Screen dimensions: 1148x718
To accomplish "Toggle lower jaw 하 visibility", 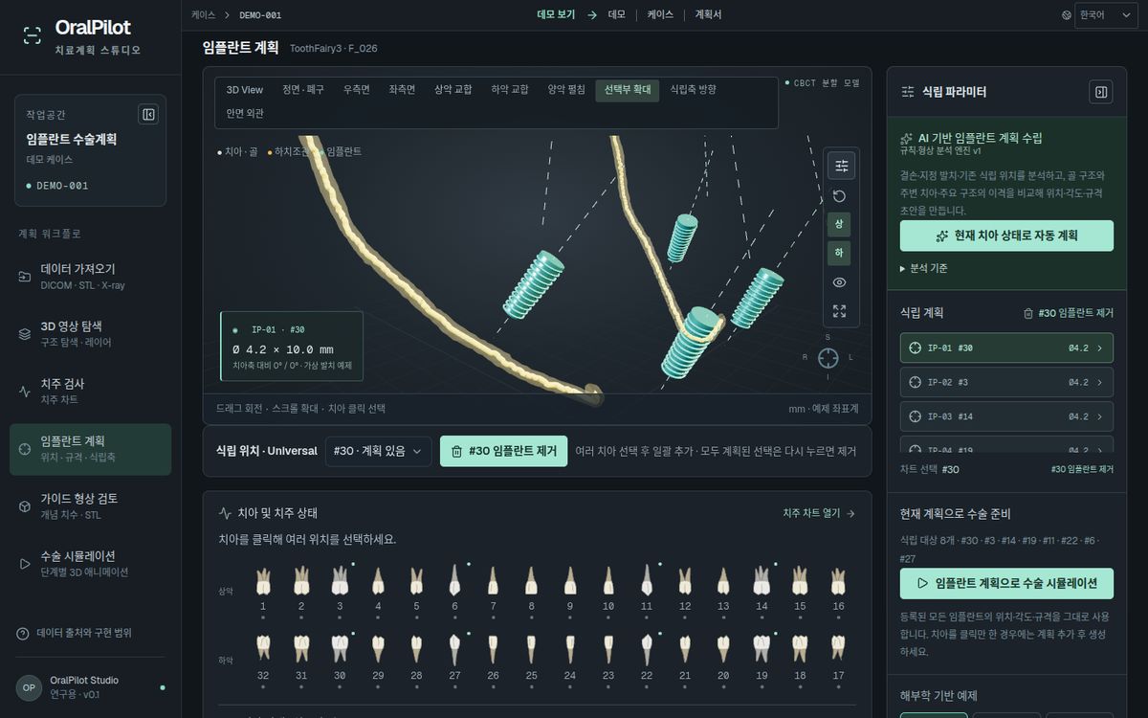I will (839, 254).
